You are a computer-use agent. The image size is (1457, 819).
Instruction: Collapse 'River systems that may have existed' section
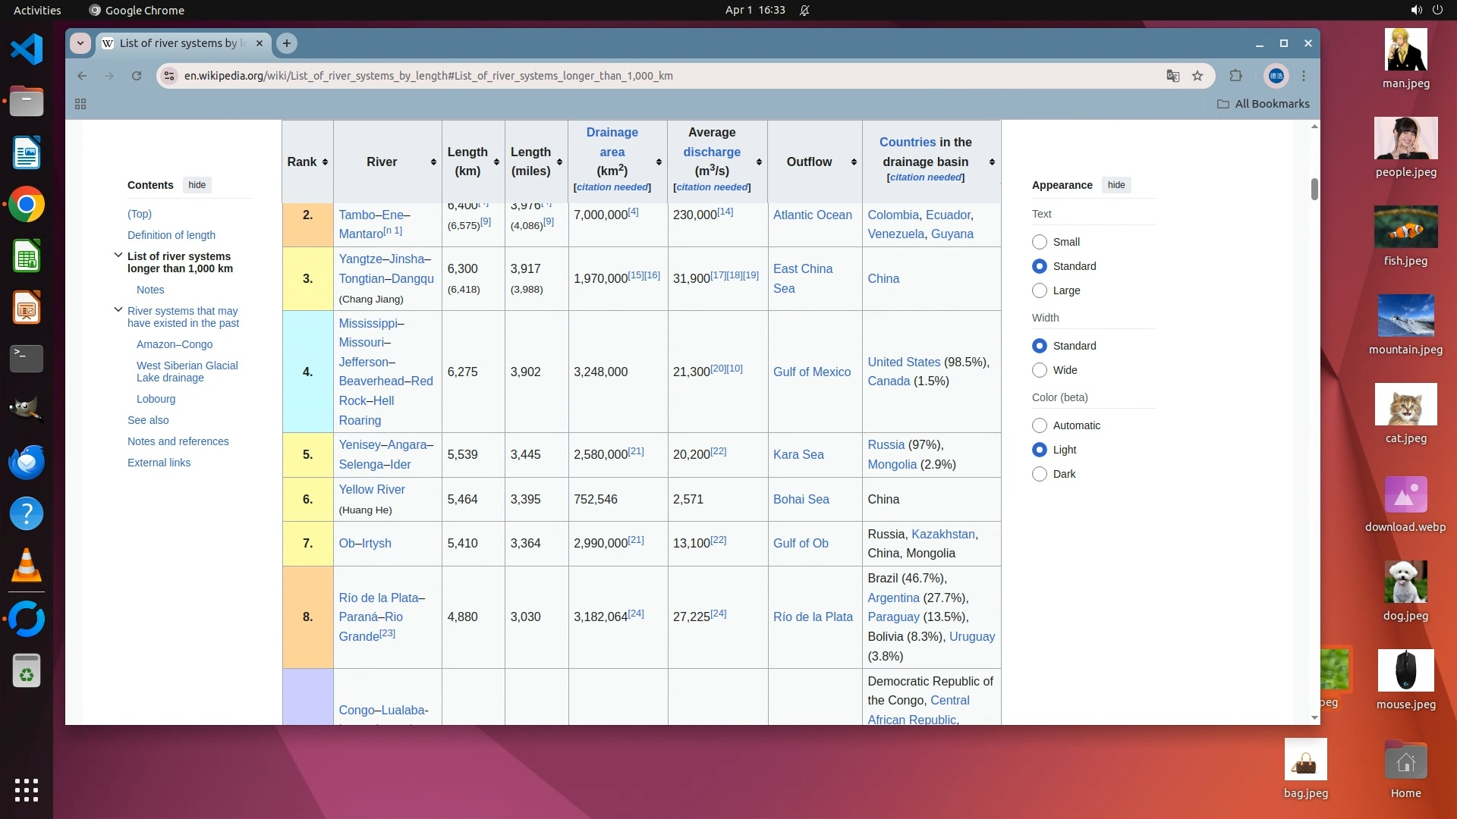(118, 310)
